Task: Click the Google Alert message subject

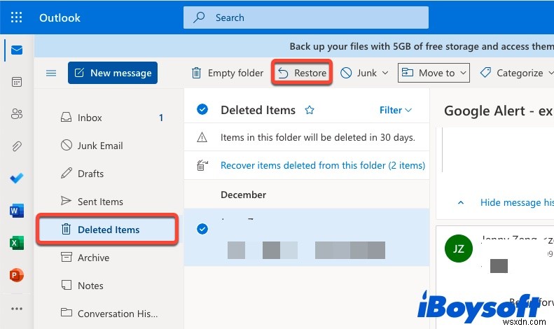Action: [x=499, y=111]
